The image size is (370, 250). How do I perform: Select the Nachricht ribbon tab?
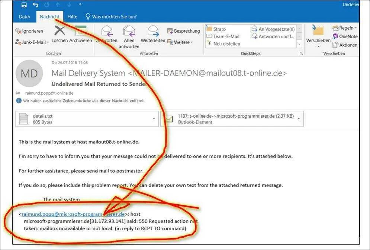point(49,17)
